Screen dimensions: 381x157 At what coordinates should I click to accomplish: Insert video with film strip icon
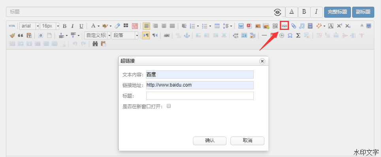coord(310,26)
